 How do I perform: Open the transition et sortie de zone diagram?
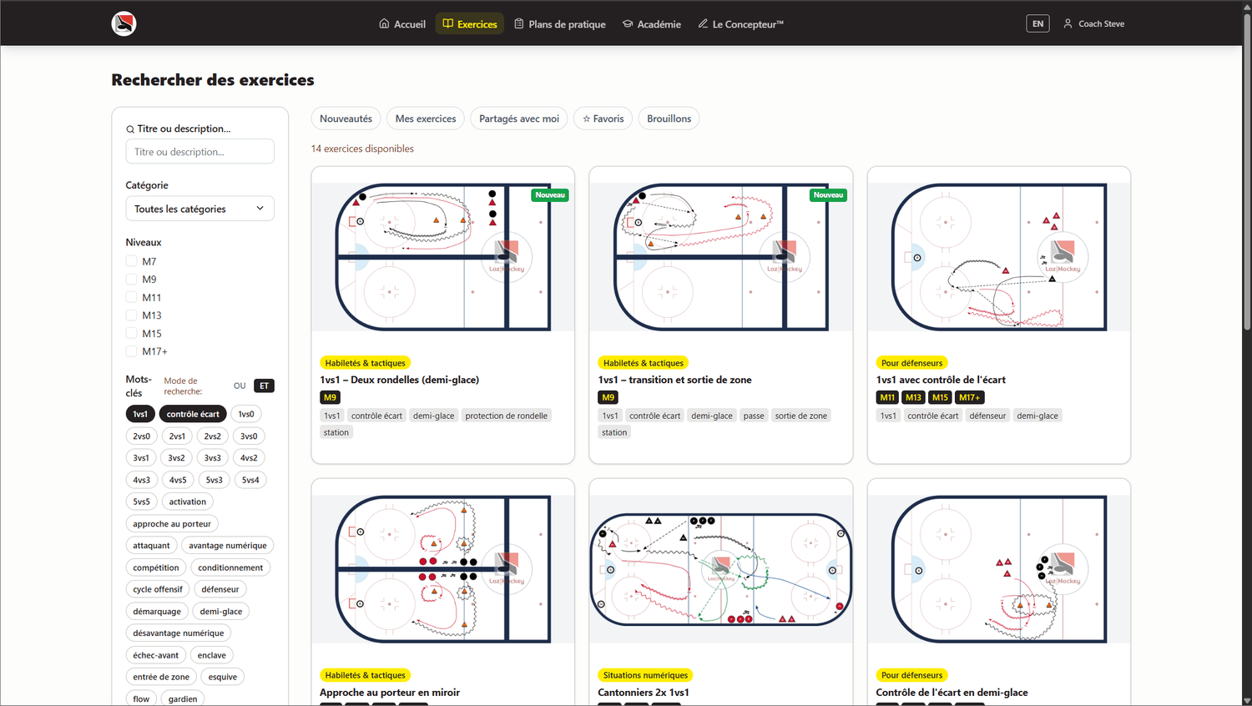click(x=721, y=257)
